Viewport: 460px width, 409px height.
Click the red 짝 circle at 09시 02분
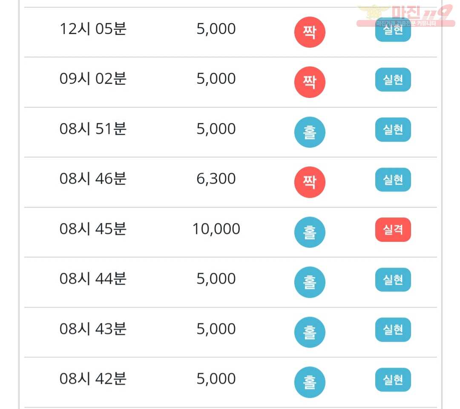[310, 82]
